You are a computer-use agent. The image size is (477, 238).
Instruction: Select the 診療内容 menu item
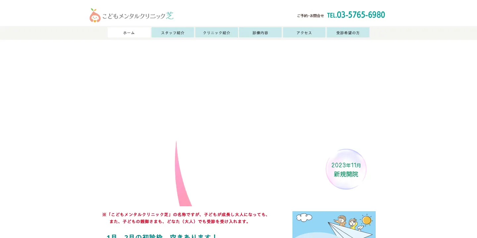(260, 32)
